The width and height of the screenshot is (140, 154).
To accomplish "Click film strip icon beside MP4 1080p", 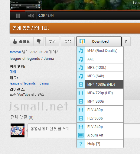I will (81, 85).
